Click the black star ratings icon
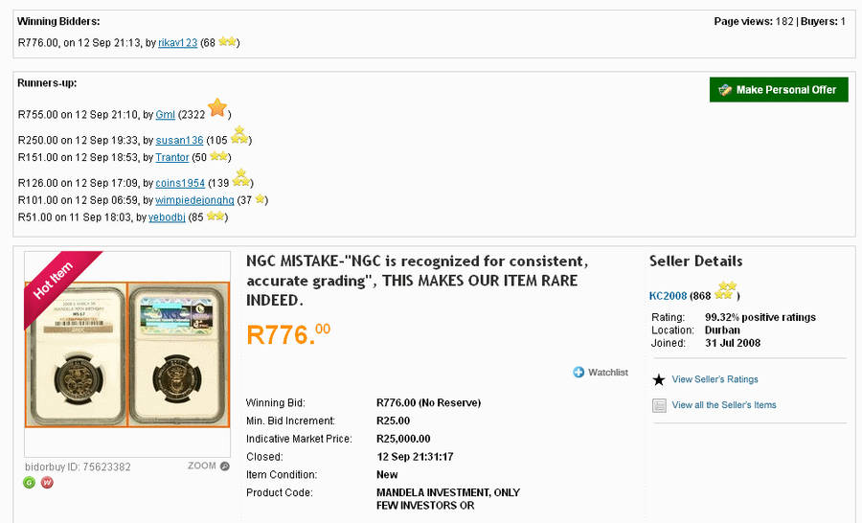 tap(659, 380)
